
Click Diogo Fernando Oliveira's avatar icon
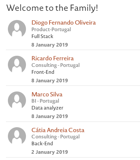(17, 29)
